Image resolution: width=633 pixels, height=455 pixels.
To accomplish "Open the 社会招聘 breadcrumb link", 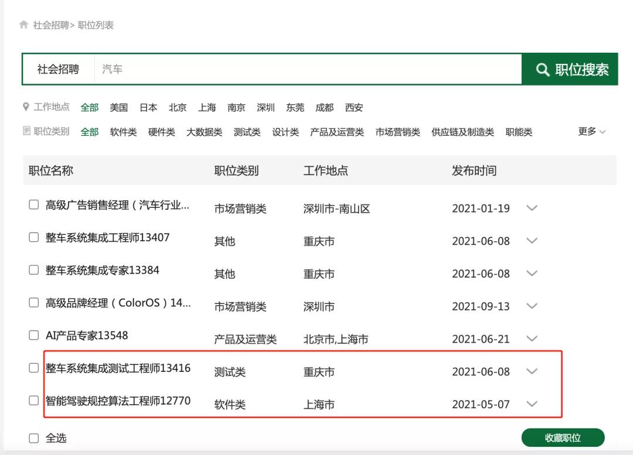I will point(50,25).
